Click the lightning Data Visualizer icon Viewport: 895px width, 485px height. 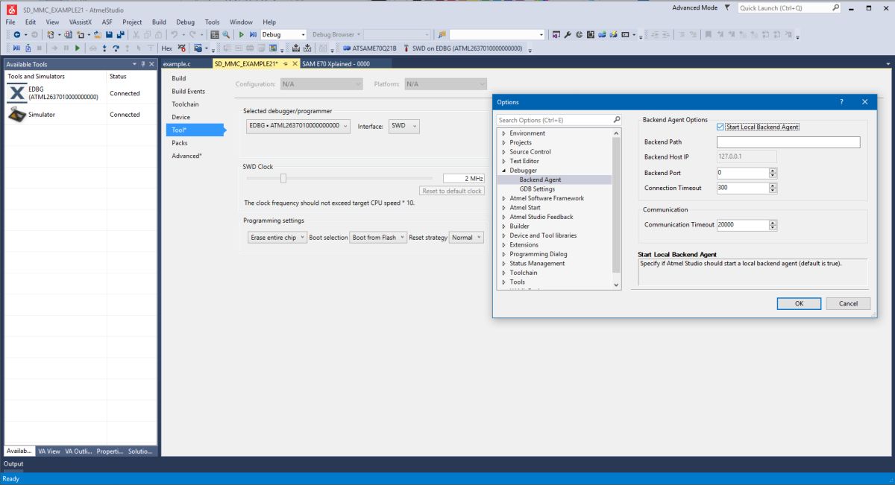[614, 34]
